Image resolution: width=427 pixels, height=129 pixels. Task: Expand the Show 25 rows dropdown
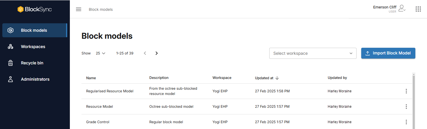click(x=101, y=53)
